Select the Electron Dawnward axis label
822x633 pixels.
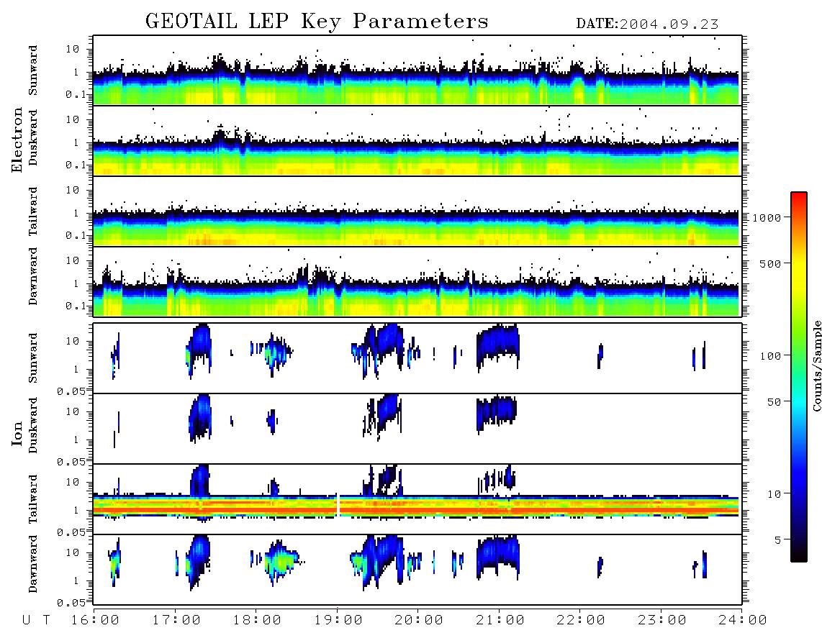point(33,276)
